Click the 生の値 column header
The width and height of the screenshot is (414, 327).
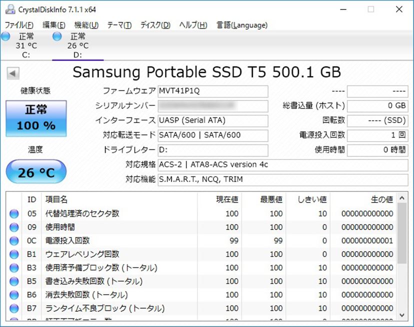363,199
